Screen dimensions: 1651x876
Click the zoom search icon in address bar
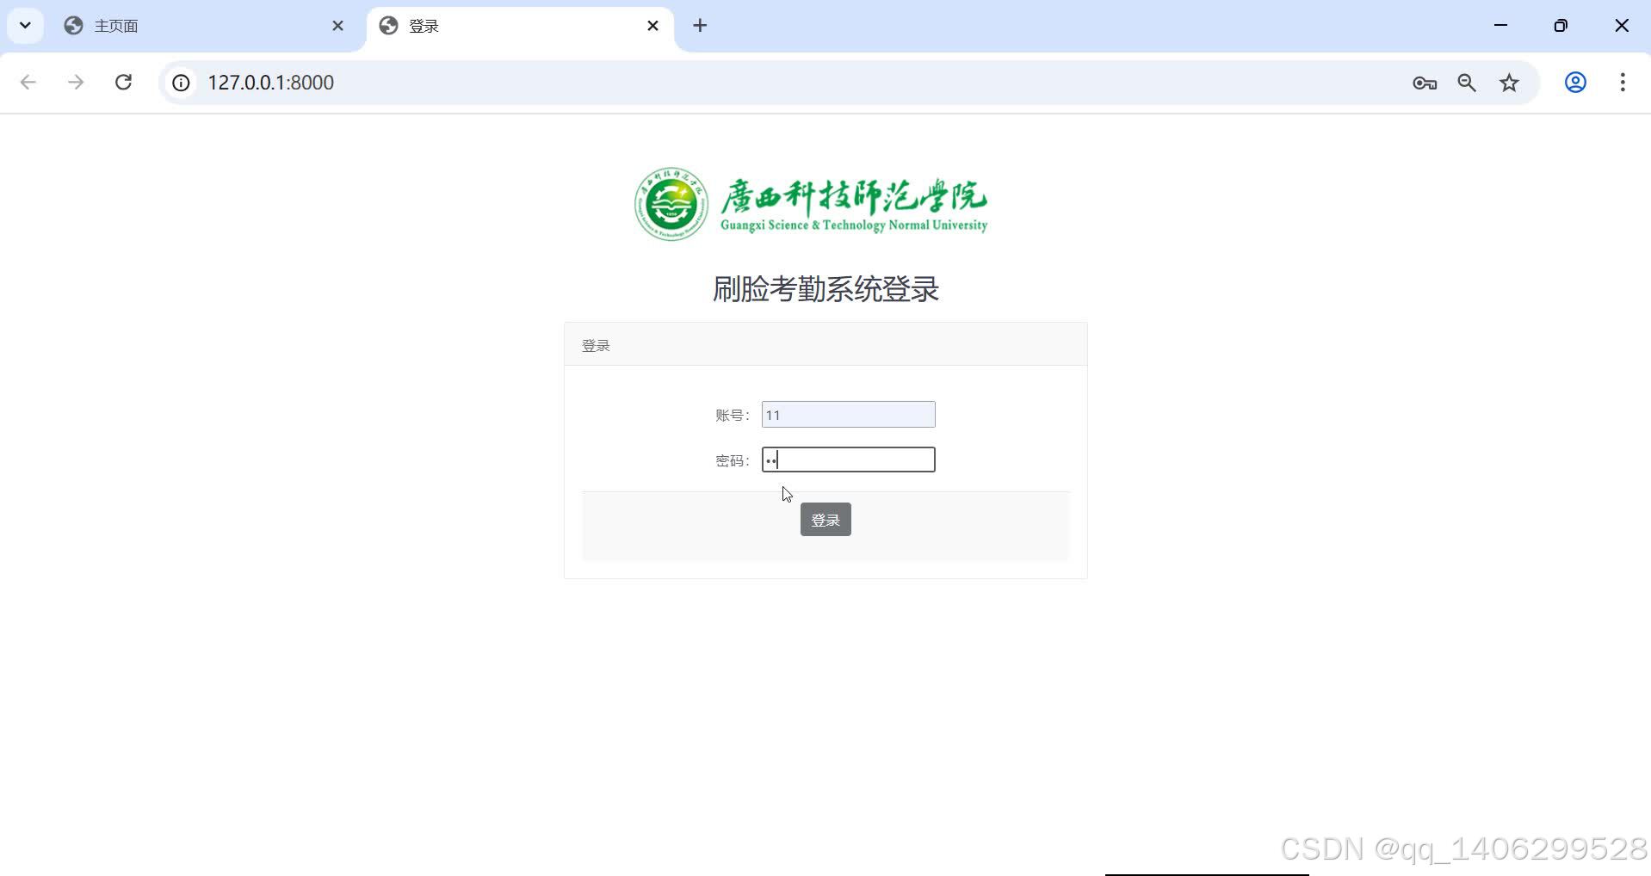(x=1466, y=83)
